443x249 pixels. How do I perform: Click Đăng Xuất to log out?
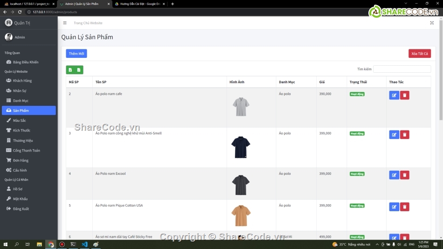point(29,209)
